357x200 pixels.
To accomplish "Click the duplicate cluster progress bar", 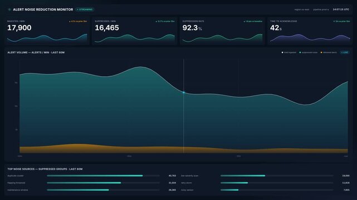I will tap(104, 176).
